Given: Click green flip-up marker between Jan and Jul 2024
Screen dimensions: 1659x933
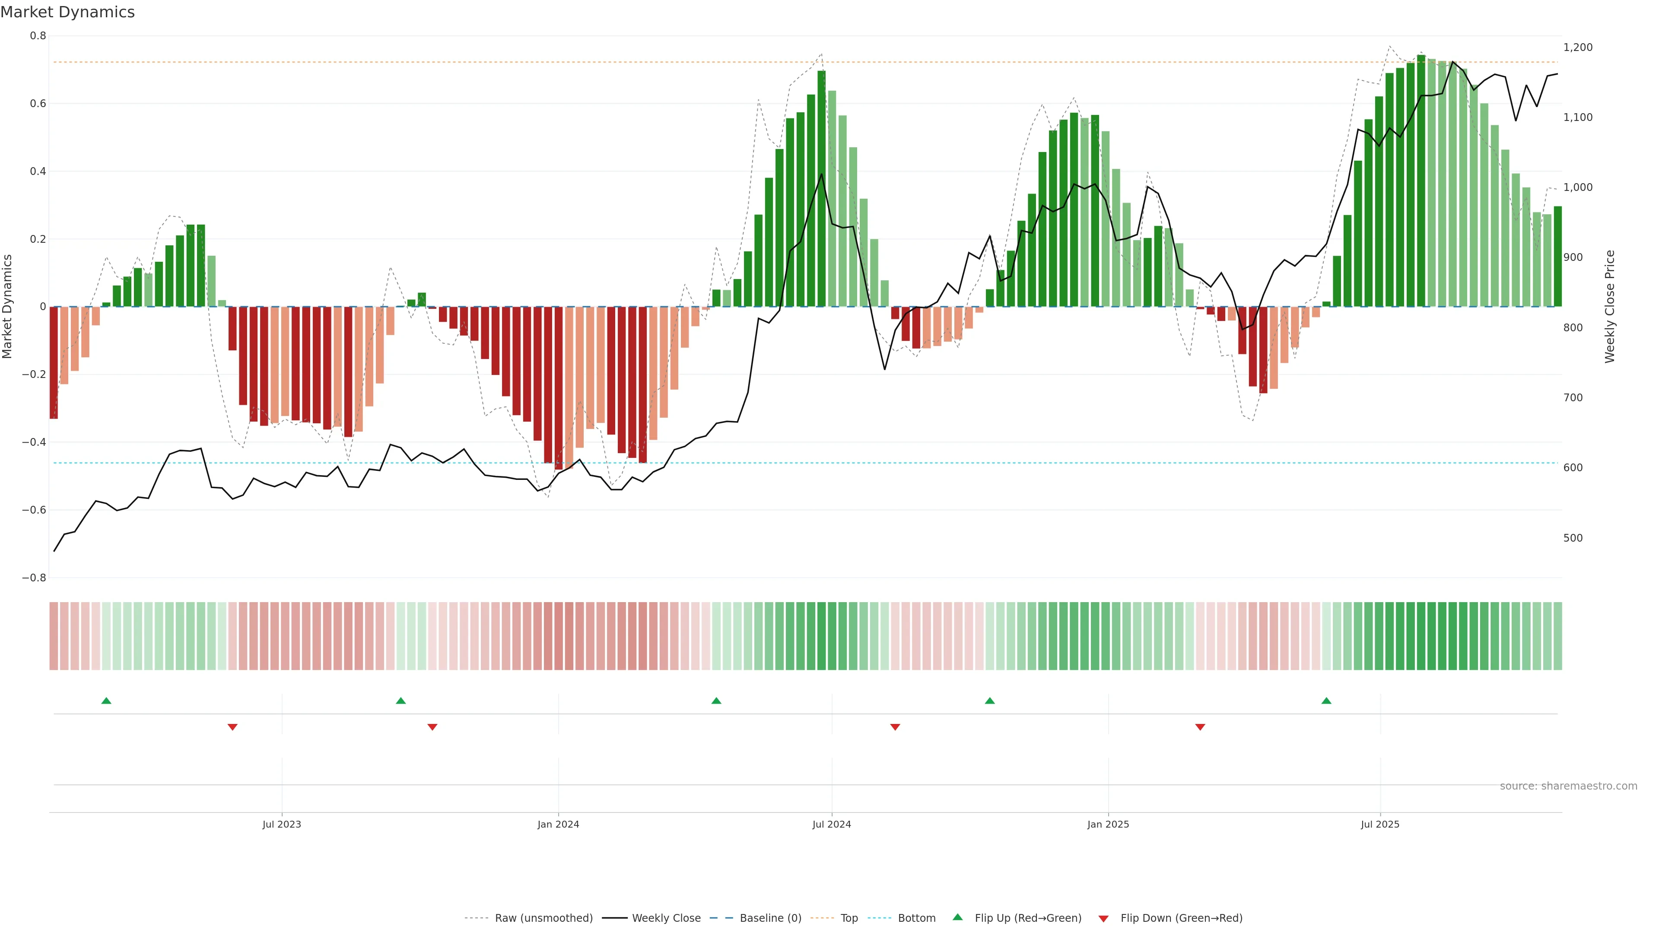Looking at the screenshot, I should click(x=716, y=701).
